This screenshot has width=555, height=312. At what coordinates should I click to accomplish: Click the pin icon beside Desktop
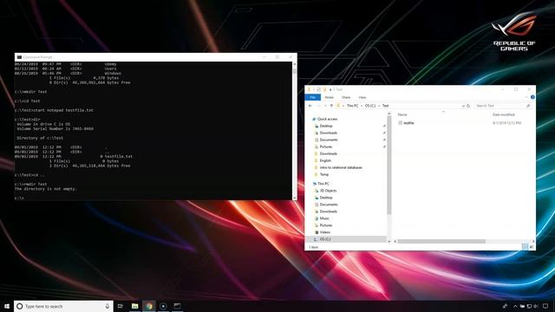(384, 126)
